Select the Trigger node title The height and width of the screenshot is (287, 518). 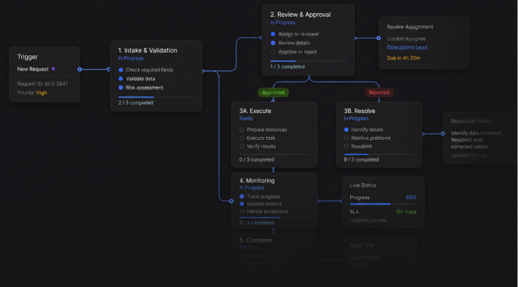pyautogui.click(x=28, y=57)
